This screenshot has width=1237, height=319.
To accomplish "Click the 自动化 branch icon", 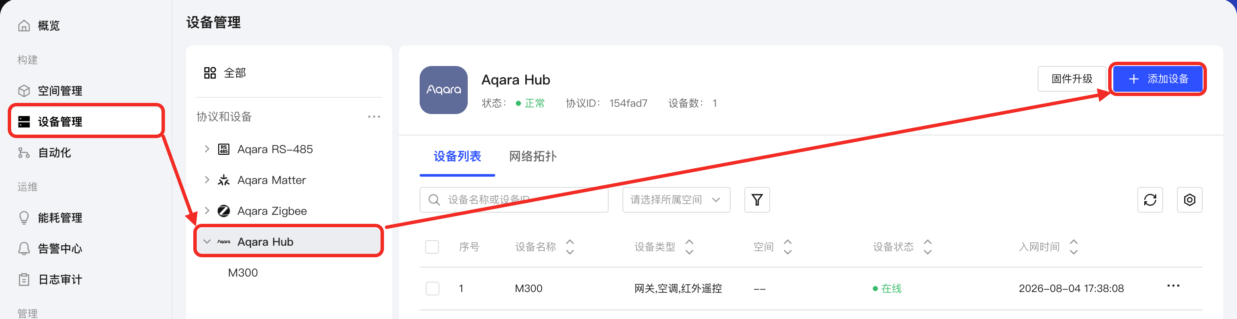I will pyautogui.click(x=24, y=153).
